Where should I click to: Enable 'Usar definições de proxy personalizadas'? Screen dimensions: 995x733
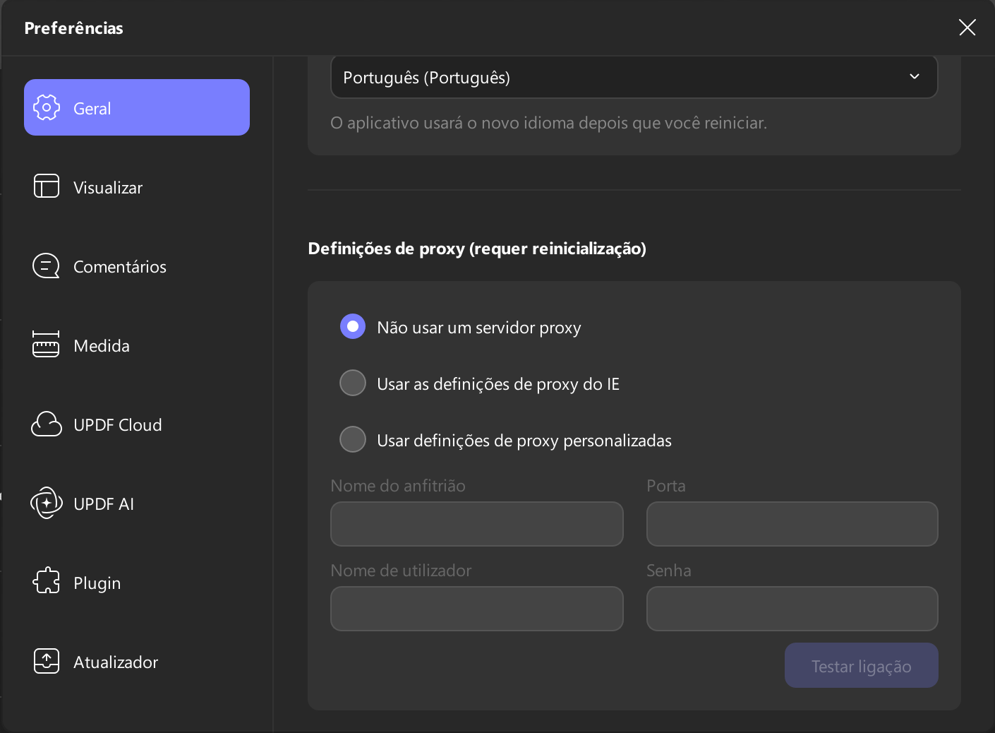353,440
